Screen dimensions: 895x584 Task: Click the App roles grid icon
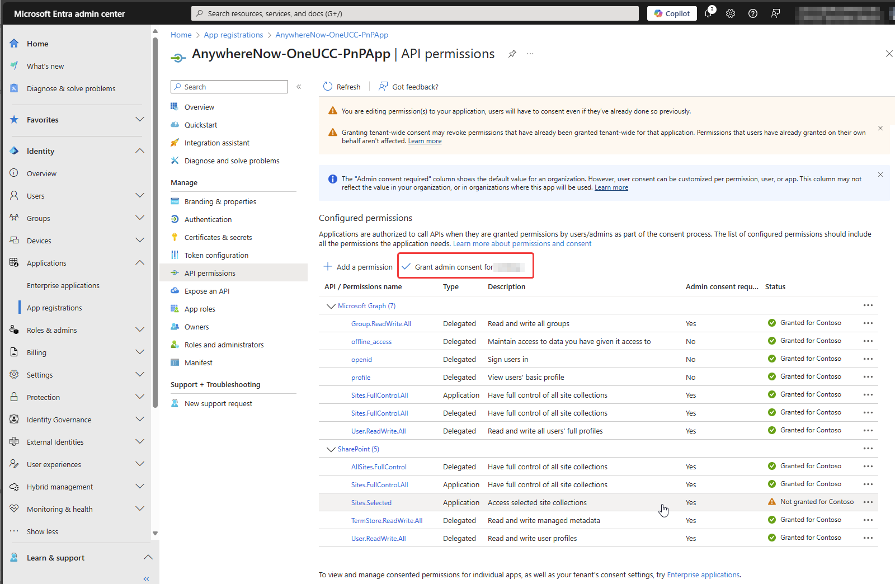pos(175,309)
